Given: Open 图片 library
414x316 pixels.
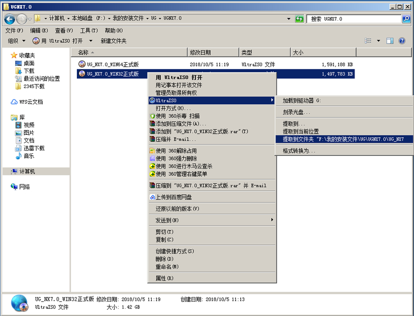Looking at the screenshot, I should tap(25, 133).
